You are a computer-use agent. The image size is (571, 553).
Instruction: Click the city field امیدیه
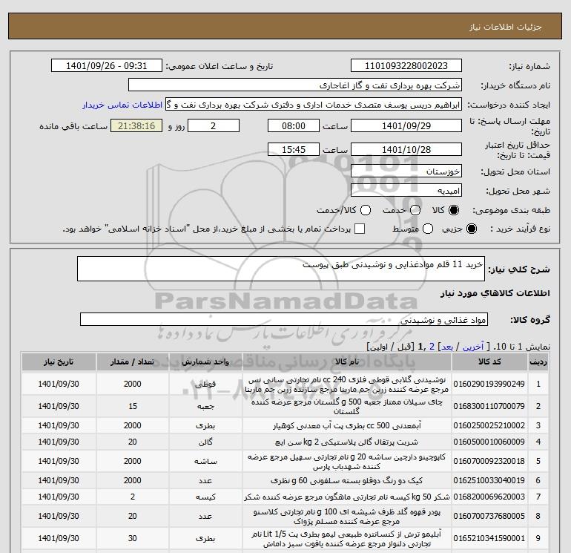pyautogui.click(x=406, y=190)
